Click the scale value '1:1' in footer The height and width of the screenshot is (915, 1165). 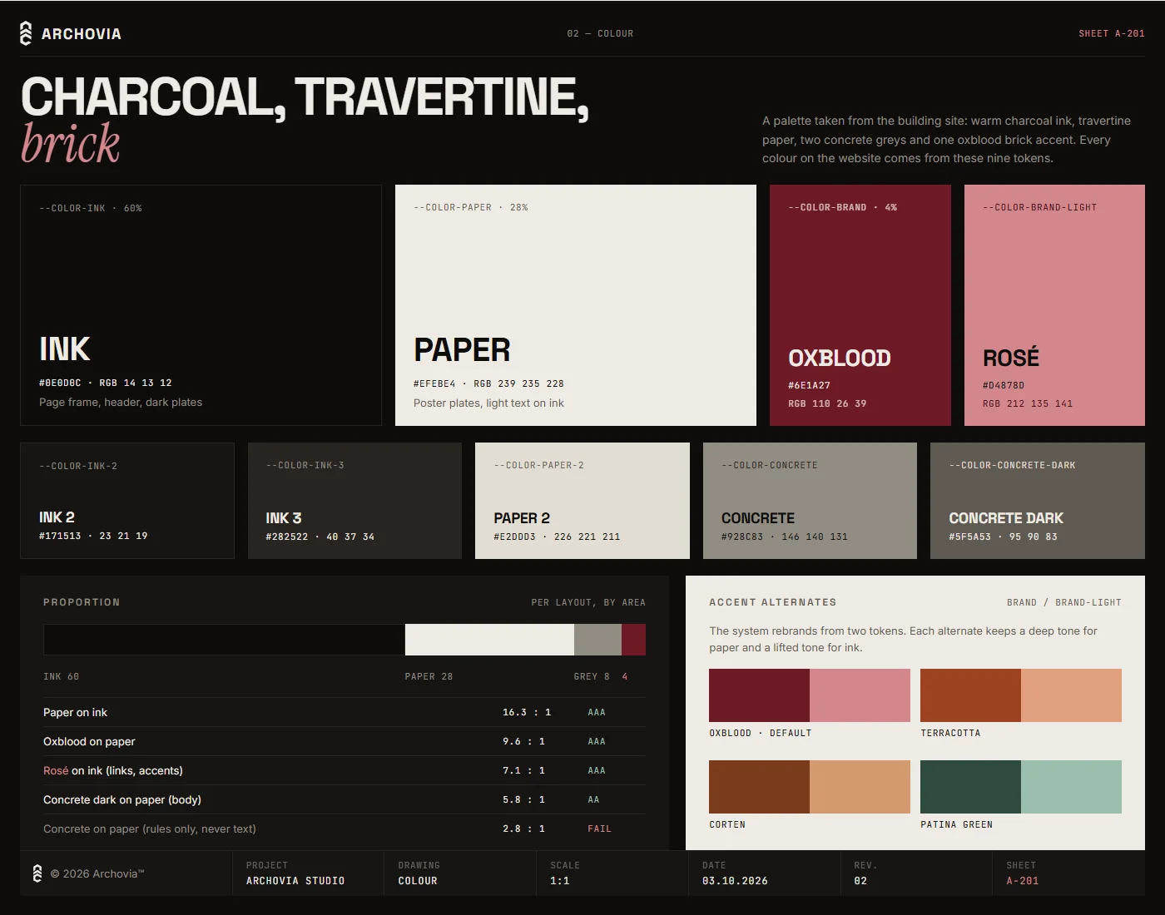point(560,881)
